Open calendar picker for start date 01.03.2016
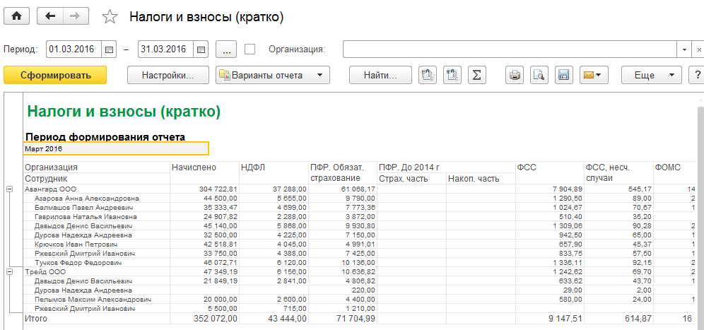This screenshot has height=330, width=704. pyautogui.click(x=109, y=49)
